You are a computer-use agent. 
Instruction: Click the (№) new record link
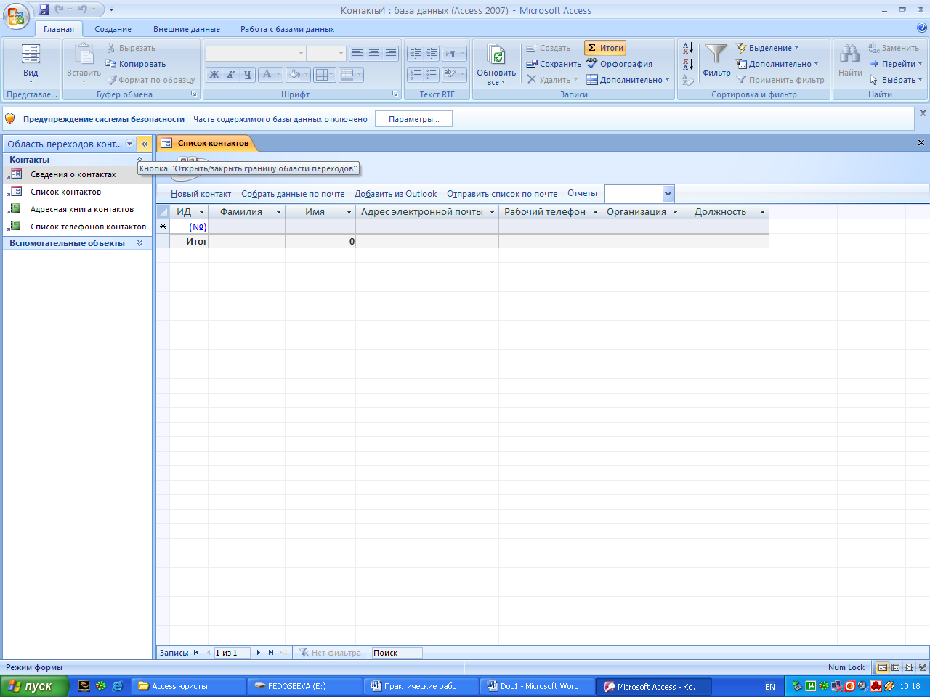click(198, 227)
